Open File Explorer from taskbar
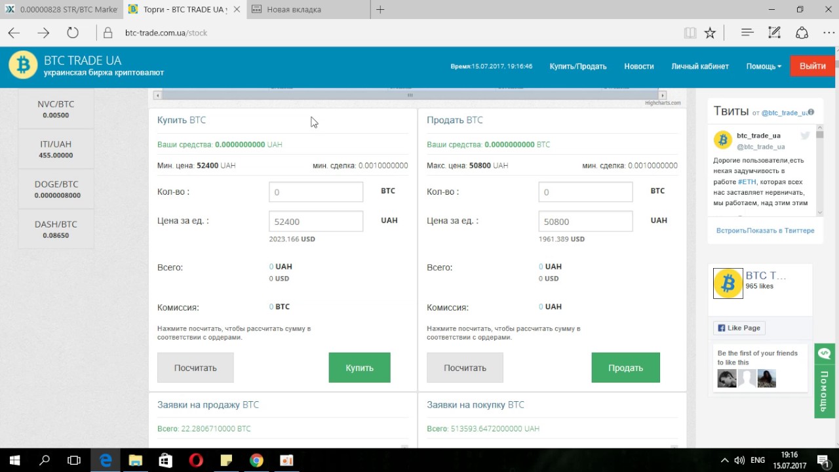Screen dimensions: 839x472 coord(135,460)
